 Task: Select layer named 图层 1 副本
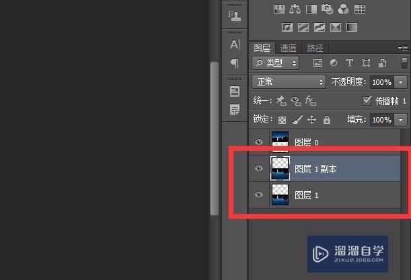[x=324, y=168]
